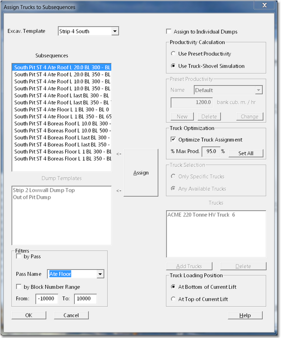Select Ate Roof L last BL 300 subsequence
Viewport: 281px width, 339px height.
click(x=62, y=96)
